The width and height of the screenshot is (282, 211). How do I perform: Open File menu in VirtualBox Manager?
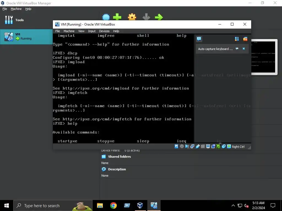pyautogui.click(x=5, y=9)
